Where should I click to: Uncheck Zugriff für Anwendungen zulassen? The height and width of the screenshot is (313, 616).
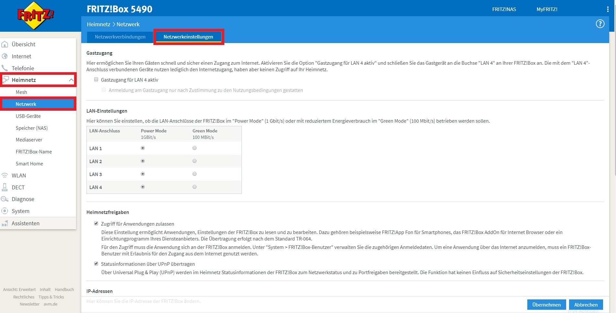[x=96, y=224]
